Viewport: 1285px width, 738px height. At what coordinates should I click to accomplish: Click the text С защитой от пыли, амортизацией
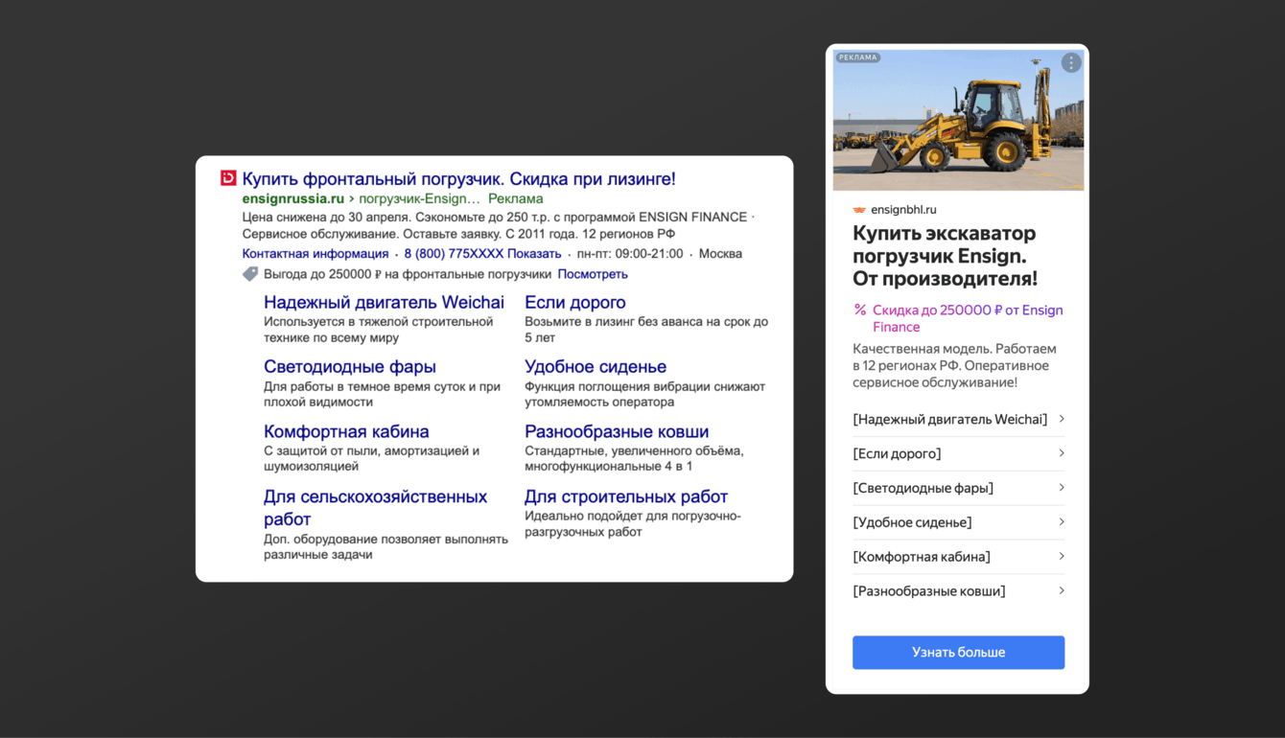tap(371, 458)
